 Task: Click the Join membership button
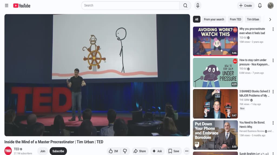coord(43,151)
